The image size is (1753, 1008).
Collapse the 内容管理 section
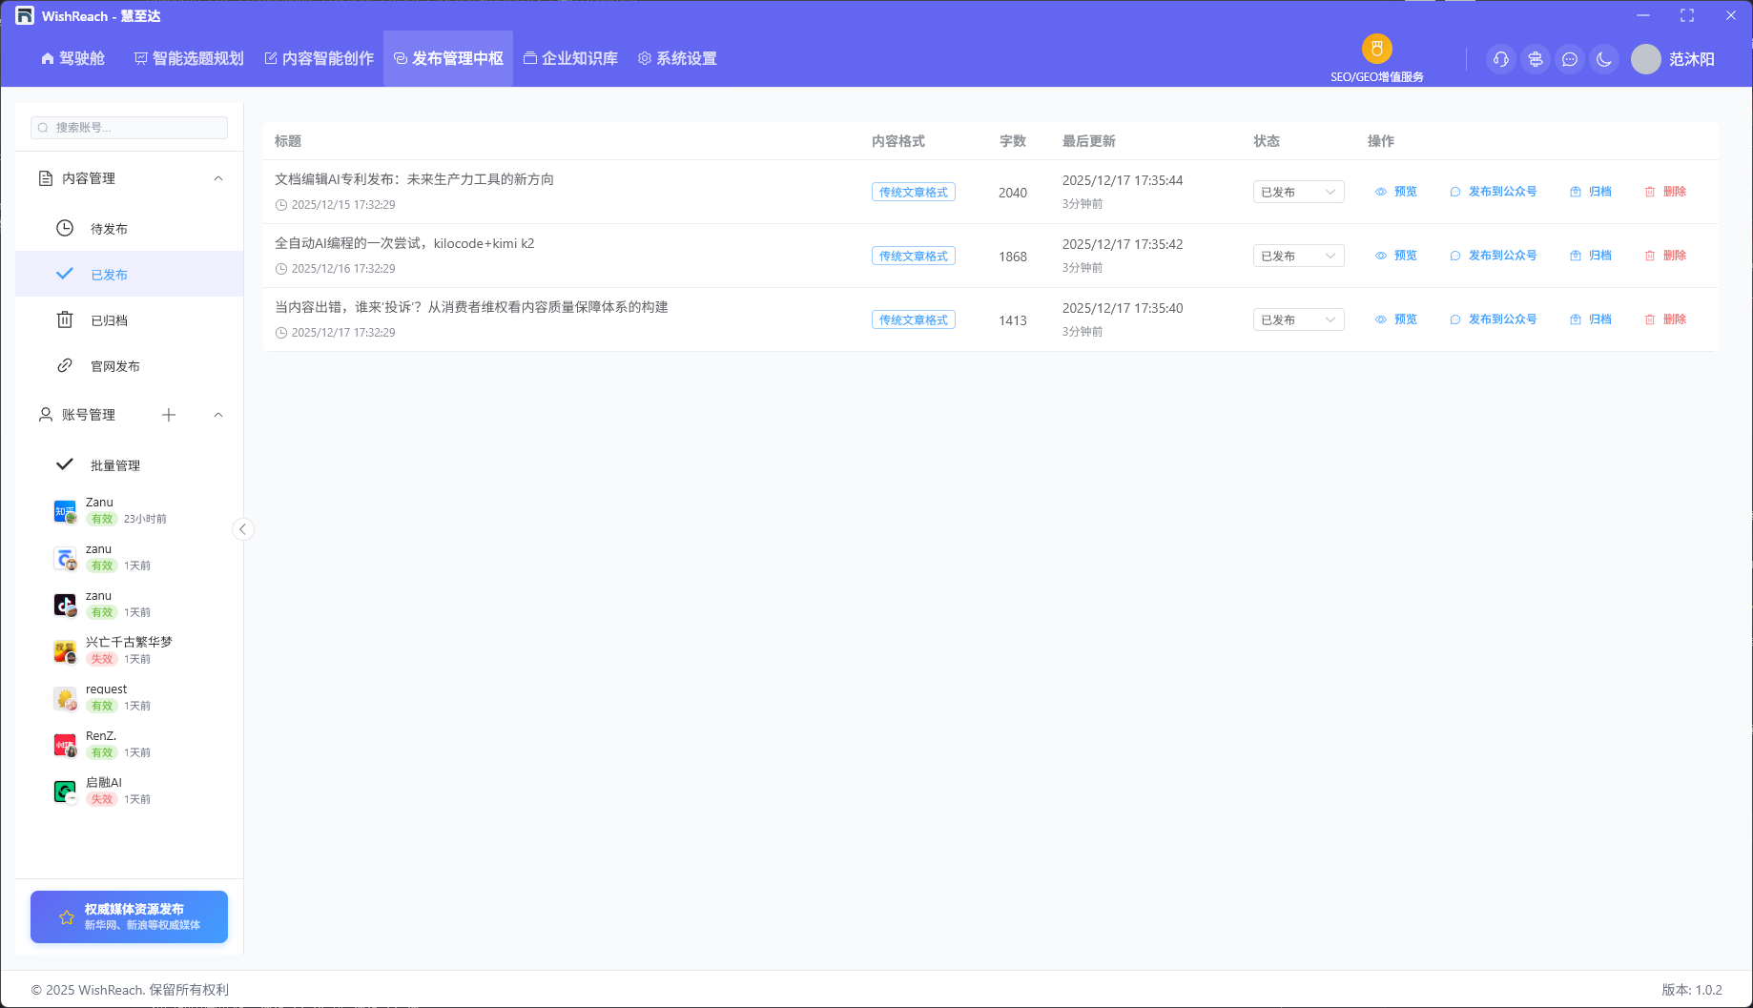[x=218, y=178]
